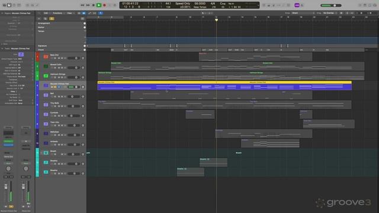Collapse the Track inspector disclosure triangle
The image size is (379, 213).
(2, 49)
